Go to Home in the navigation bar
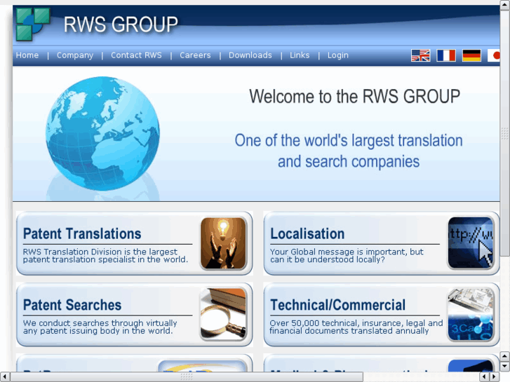This screenshot has width=510, height=382. (x=27, y=55)
